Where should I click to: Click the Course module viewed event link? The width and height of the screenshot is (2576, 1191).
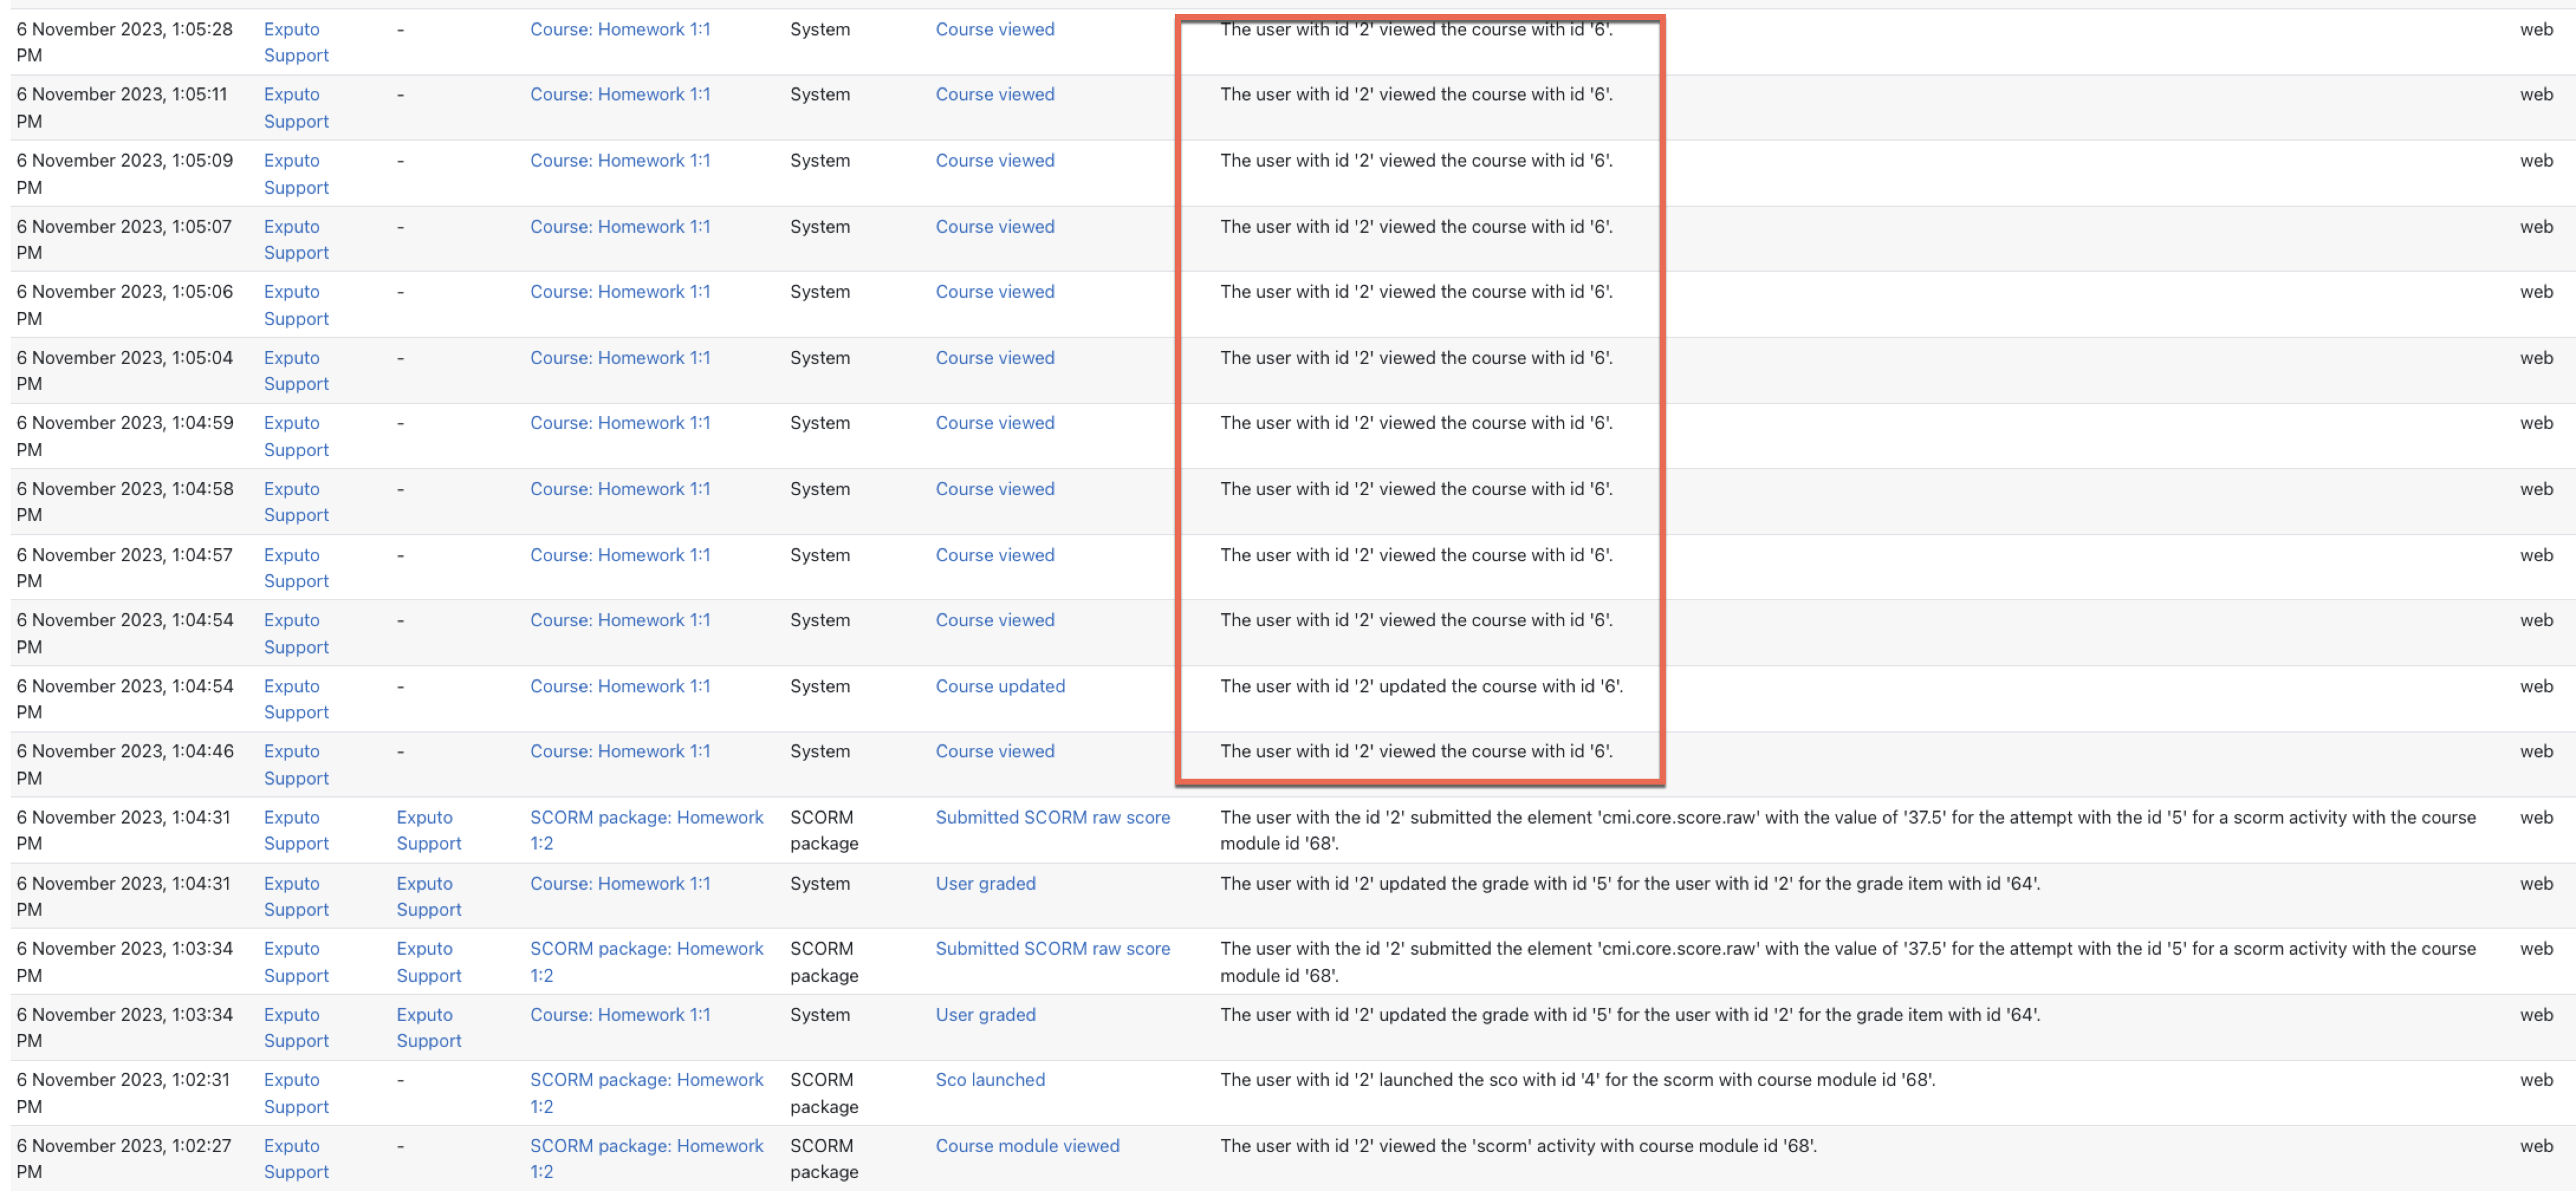[1027, 1145]
